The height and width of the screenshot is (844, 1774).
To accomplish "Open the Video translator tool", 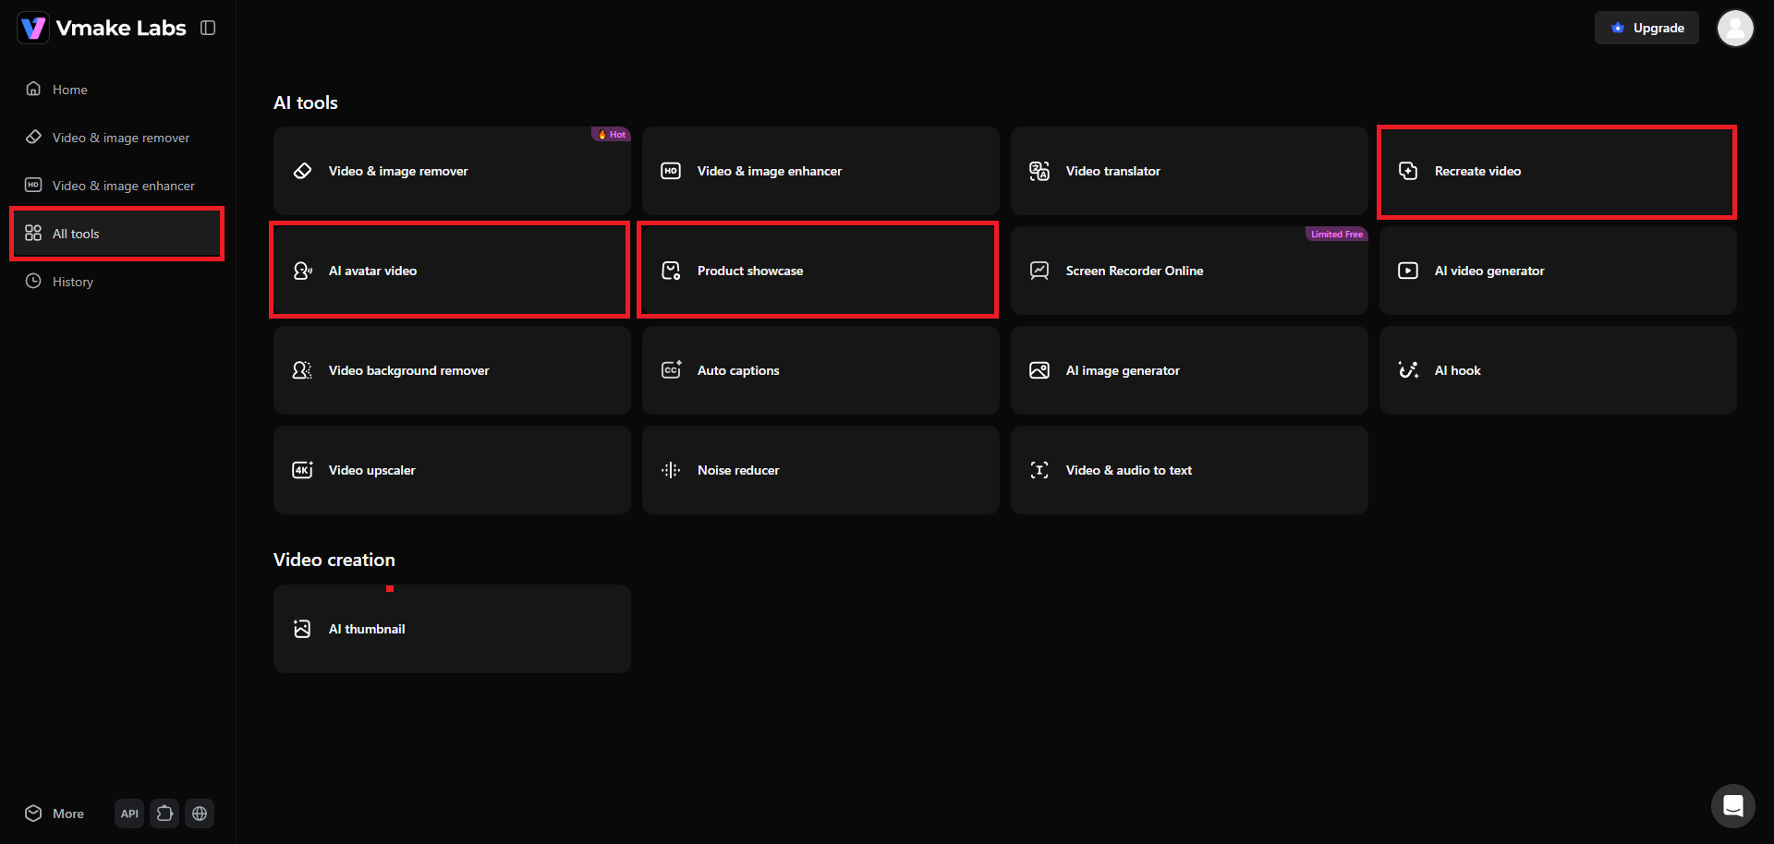I will pos(1189,171).
